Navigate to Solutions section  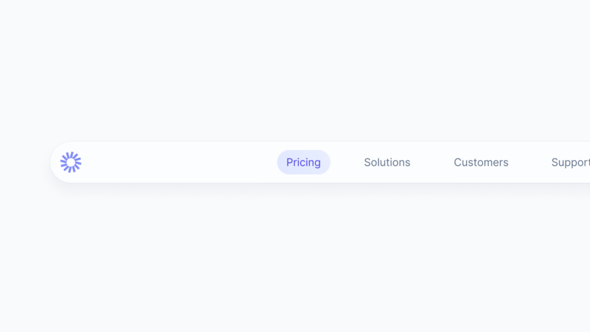pos(387,162)
